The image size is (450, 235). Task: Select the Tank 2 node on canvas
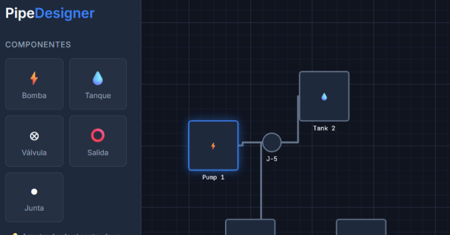pyautogui.click(x=324, y=96)
